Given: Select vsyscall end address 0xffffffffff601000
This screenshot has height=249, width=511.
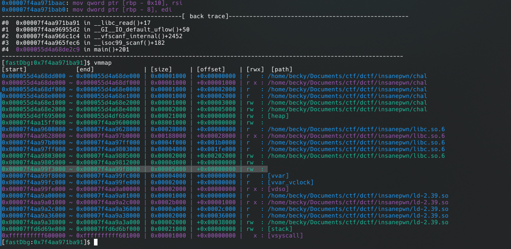Looking at the screenshot, I should pos(108,235).
